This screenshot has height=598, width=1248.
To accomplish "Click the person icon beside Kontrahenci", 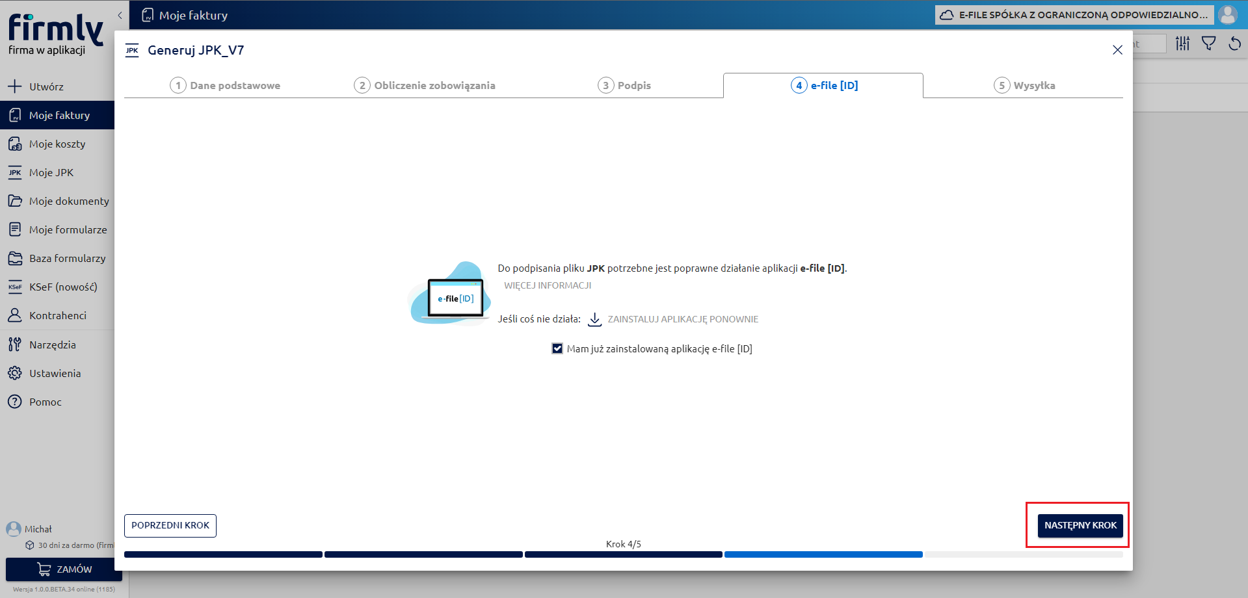I will [x=15, y=315].
